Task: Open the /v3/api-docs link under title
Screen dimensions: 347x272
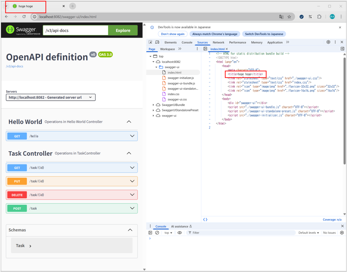Action: (14, 66)
